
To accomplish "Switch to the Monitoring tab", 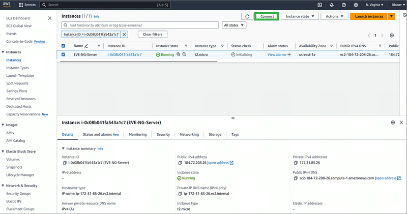I will point(137,134).
